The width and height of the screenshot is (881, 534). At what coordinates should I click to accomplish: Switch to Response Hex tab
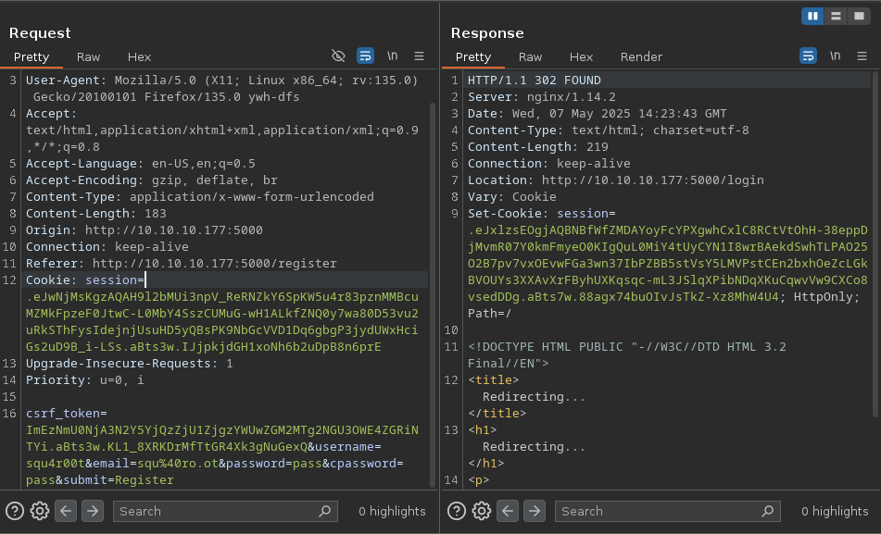581,56
